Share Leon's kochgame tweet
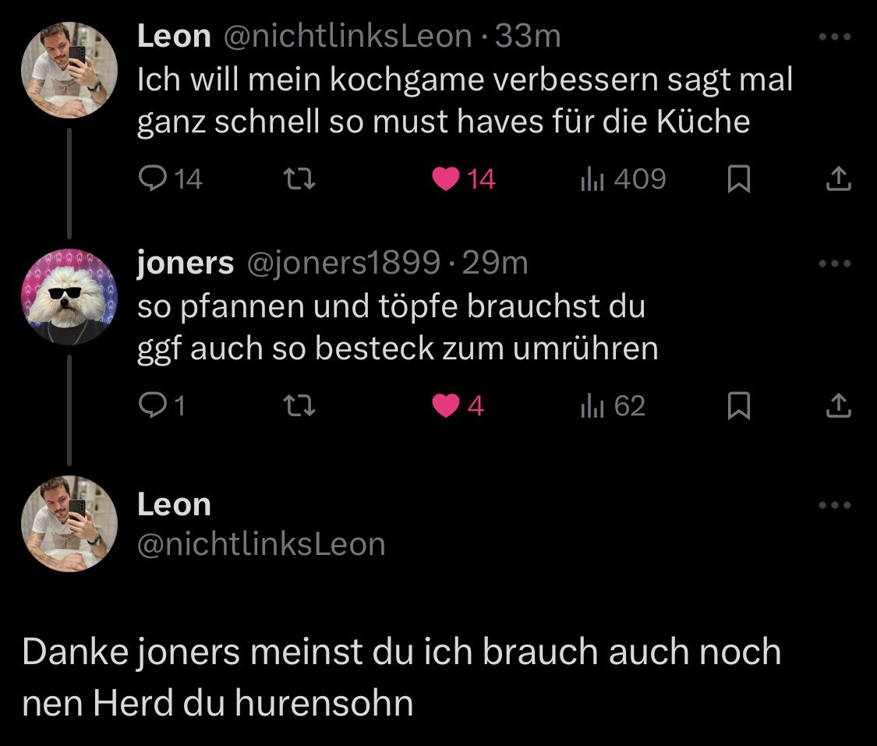 click(x=838, y=180)
